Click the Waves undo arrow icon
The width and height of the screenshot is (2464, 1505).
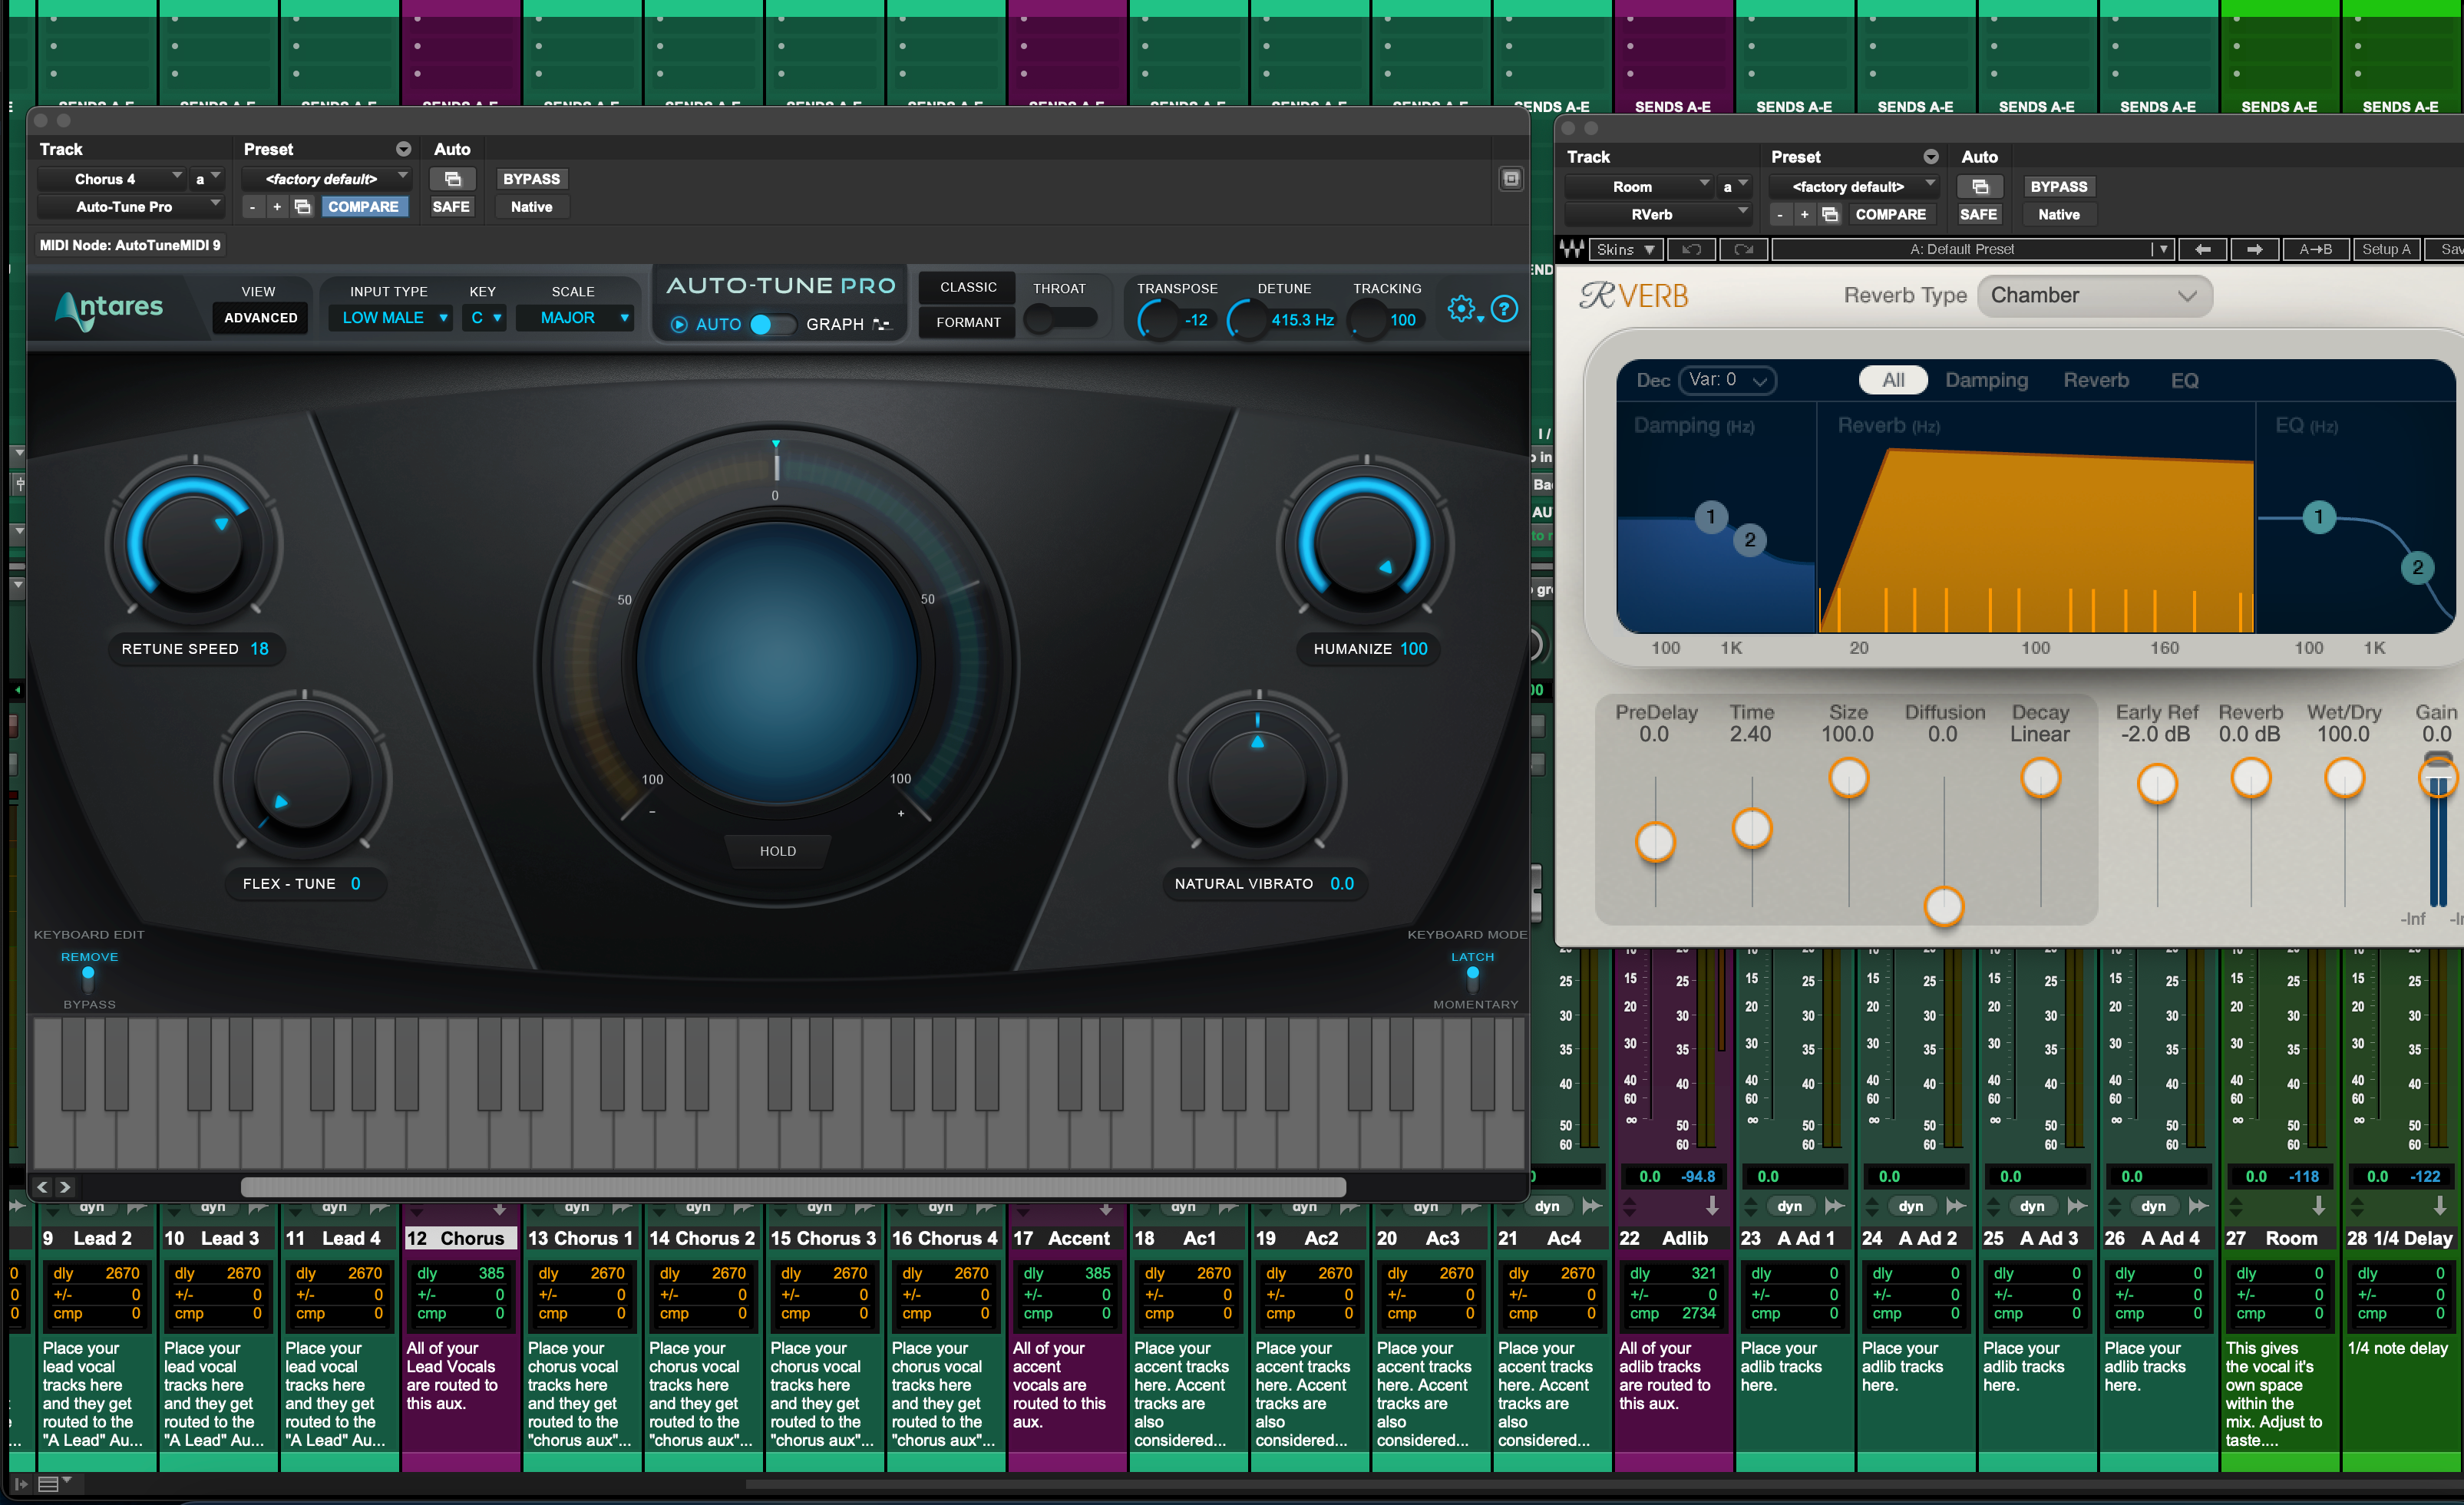(x=1693, y=249)
